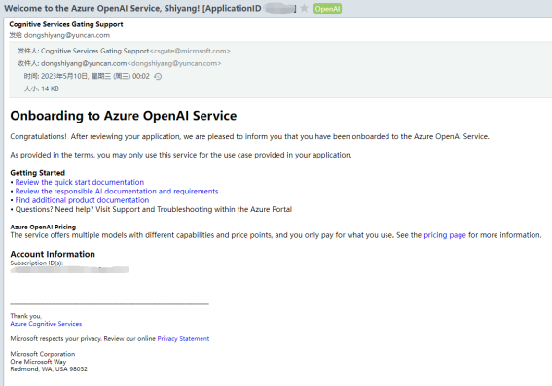The width and height of the screenshot is (552, 386).
Task: Open the Azure Cognitive Services link
Action: [46, 324]
